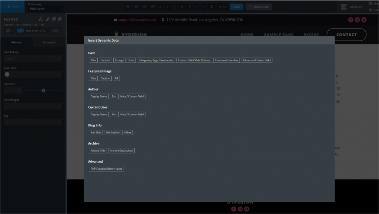
Task: Toggle bold text formatting
Action: pos(160,7)
